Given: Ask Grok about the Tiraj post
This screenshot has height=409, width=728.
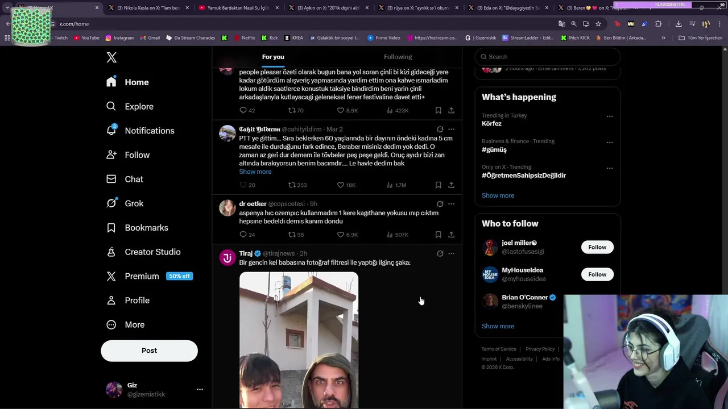Looking at the screenshot, I should pos(440,253).
